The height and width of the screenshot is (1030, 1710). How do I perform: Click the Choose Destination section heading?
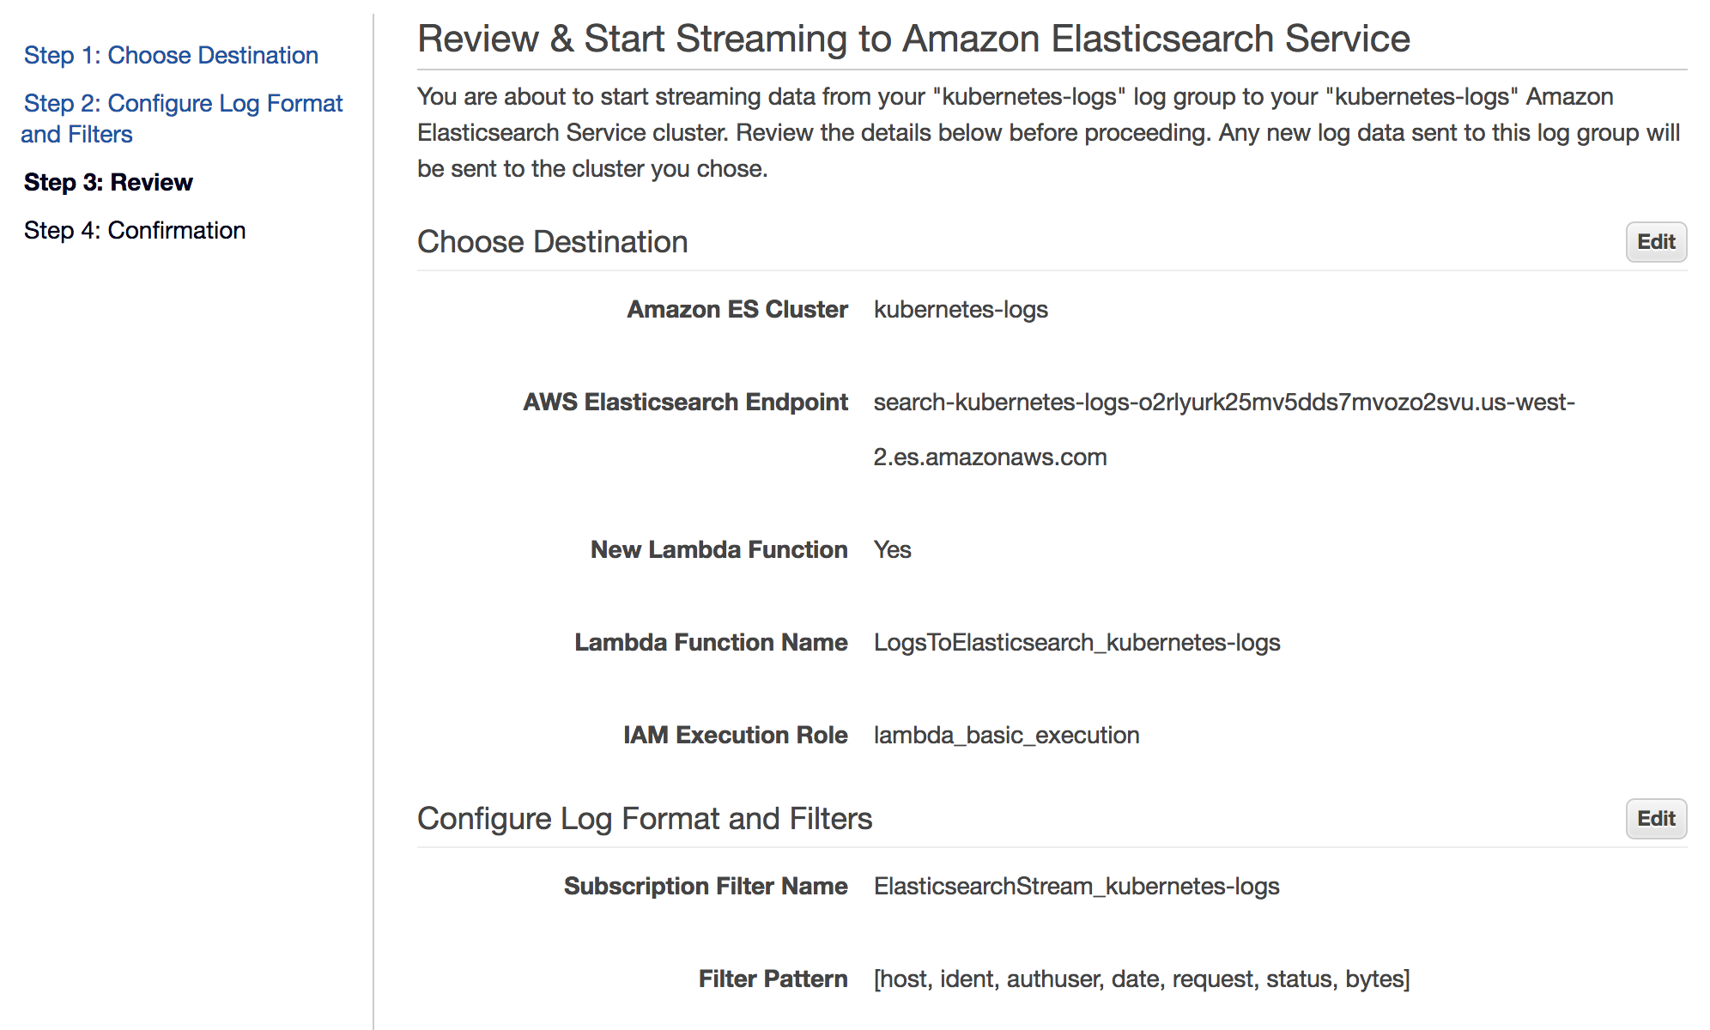[552, 241]
